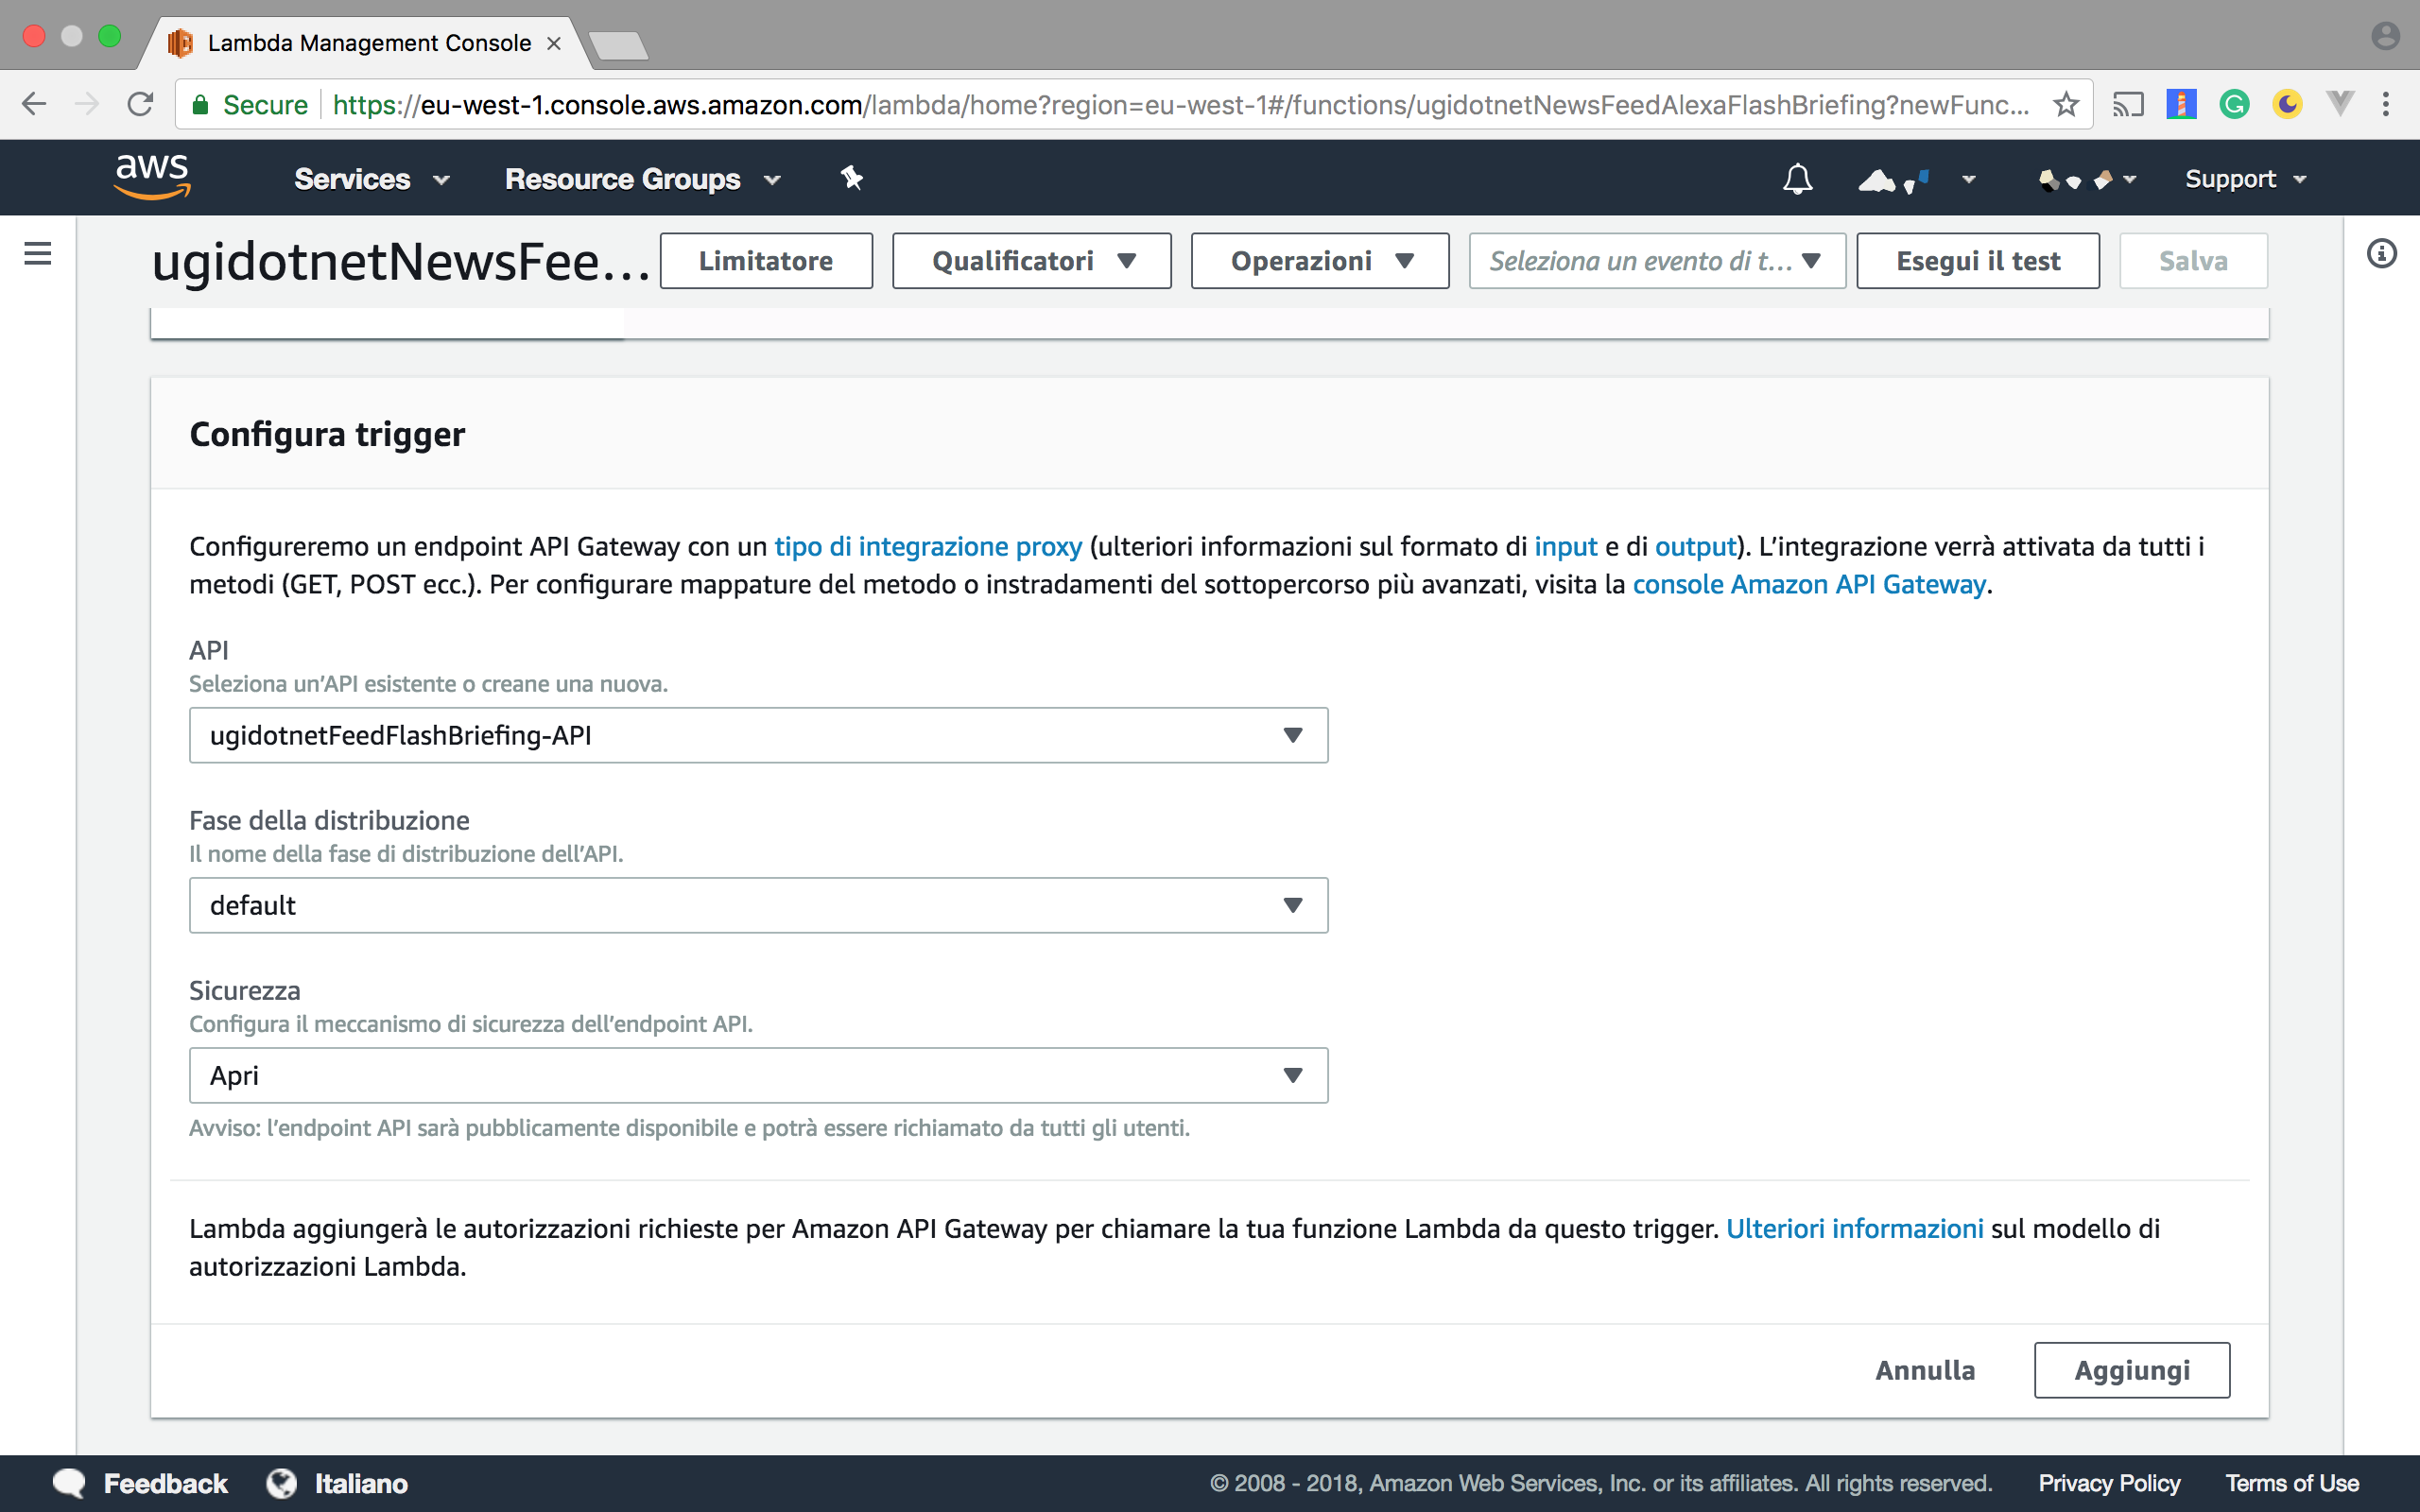2420x1512 pixels.
Task: Open the pinned shortcuts pushpin icon
Action: (x=851, y=177)
